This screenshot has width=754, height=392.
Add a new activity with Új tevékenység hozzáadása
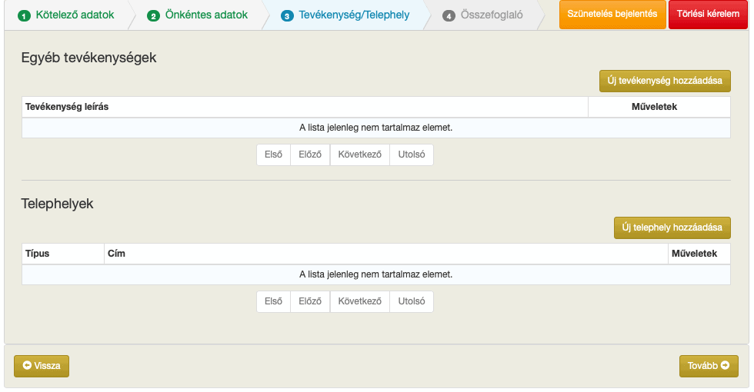pos(665,81)
